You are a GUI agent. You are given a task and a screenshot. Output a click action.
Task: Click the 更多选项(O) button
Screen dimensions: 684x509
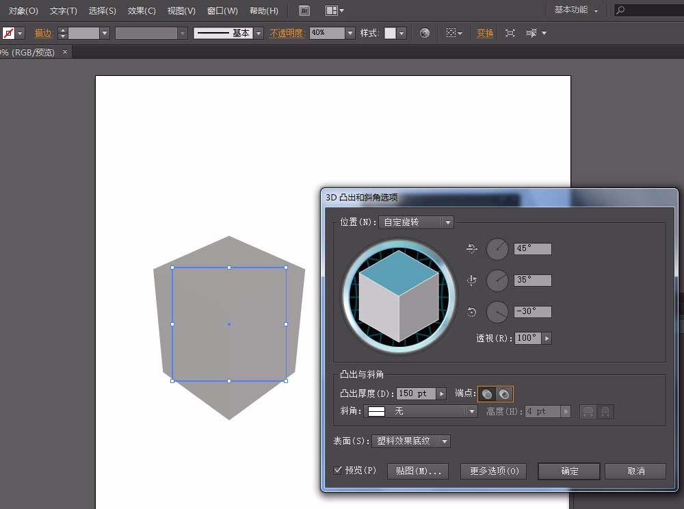click(x=494, y=471)
